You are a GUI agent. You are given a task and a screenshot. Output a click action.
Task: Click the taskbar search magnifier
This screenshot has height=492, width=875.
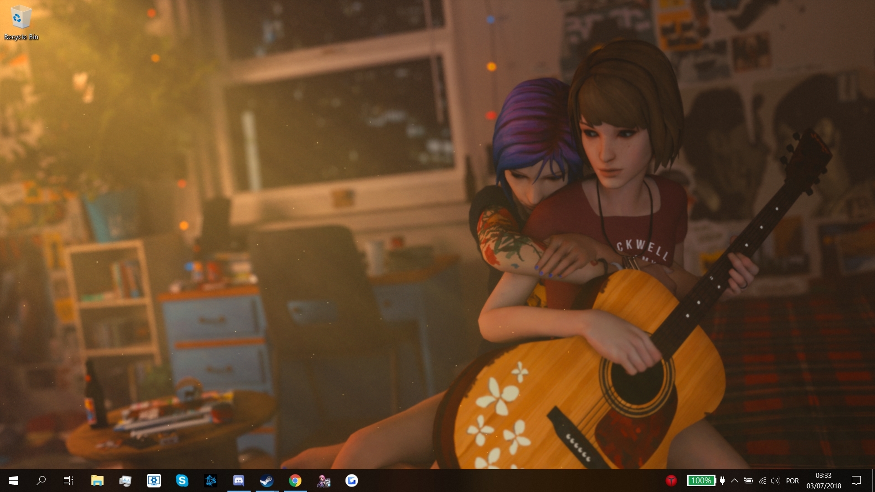(41, 481)
